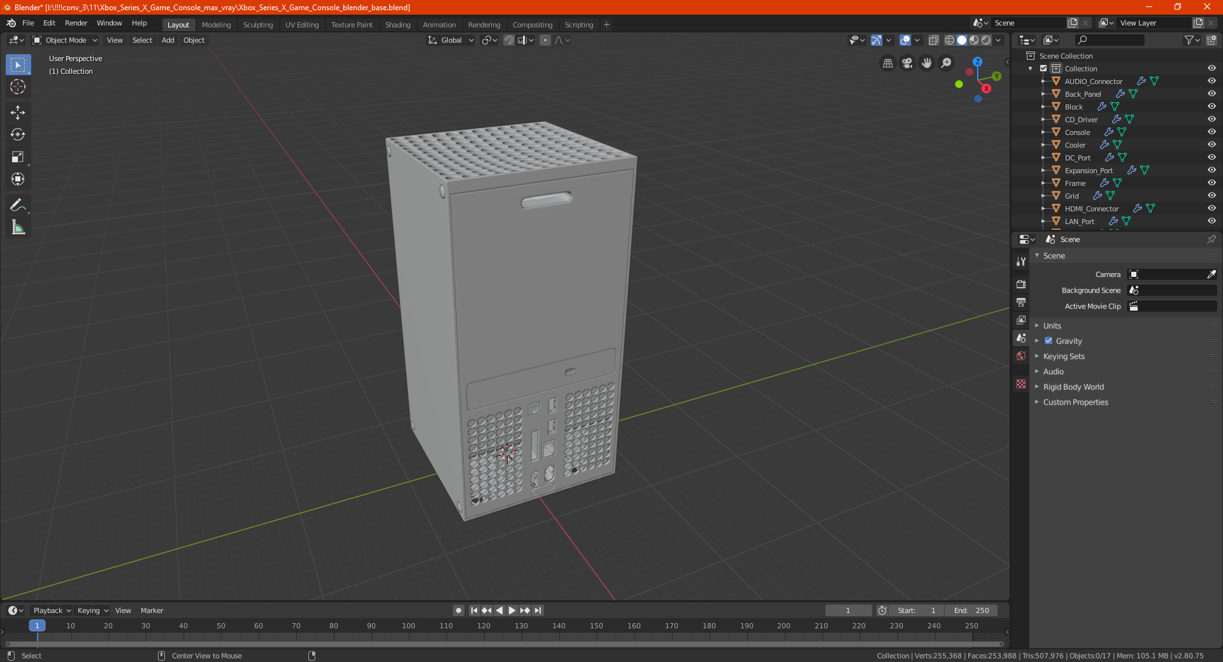The height and width of the screenshot is (662, 1223).
Task: Select the Cursor tool
Action: click(18, 87)
